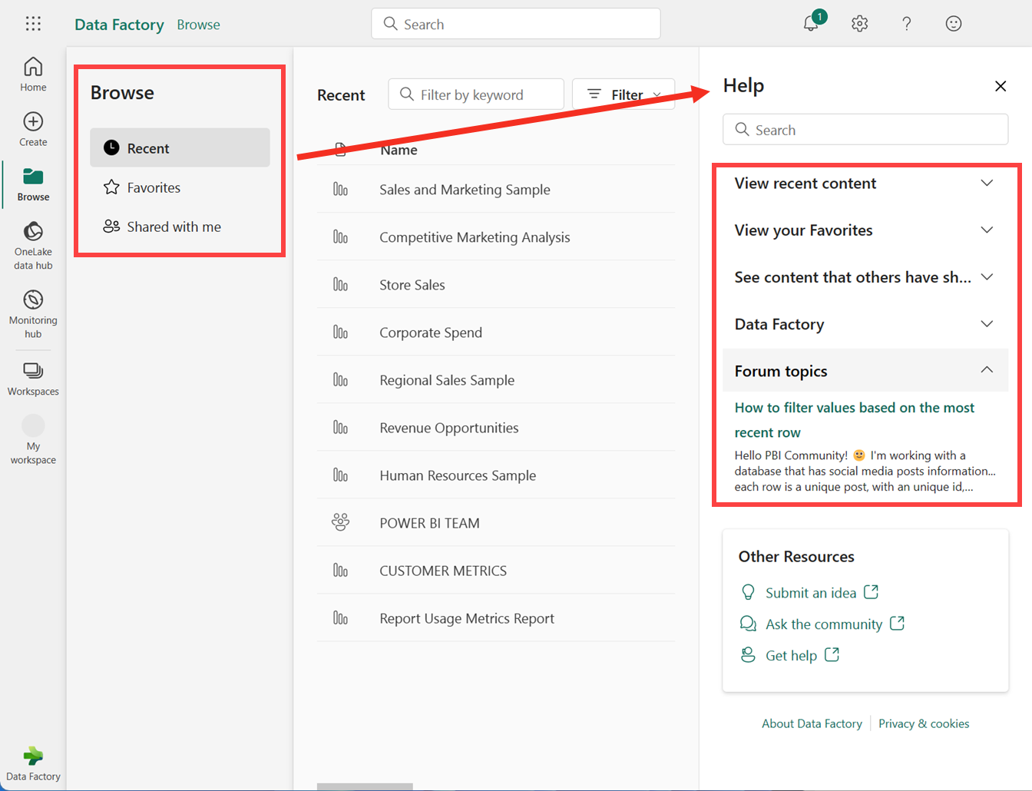Click the icon beside Competitive Marketing Analysis

point(340,237)
